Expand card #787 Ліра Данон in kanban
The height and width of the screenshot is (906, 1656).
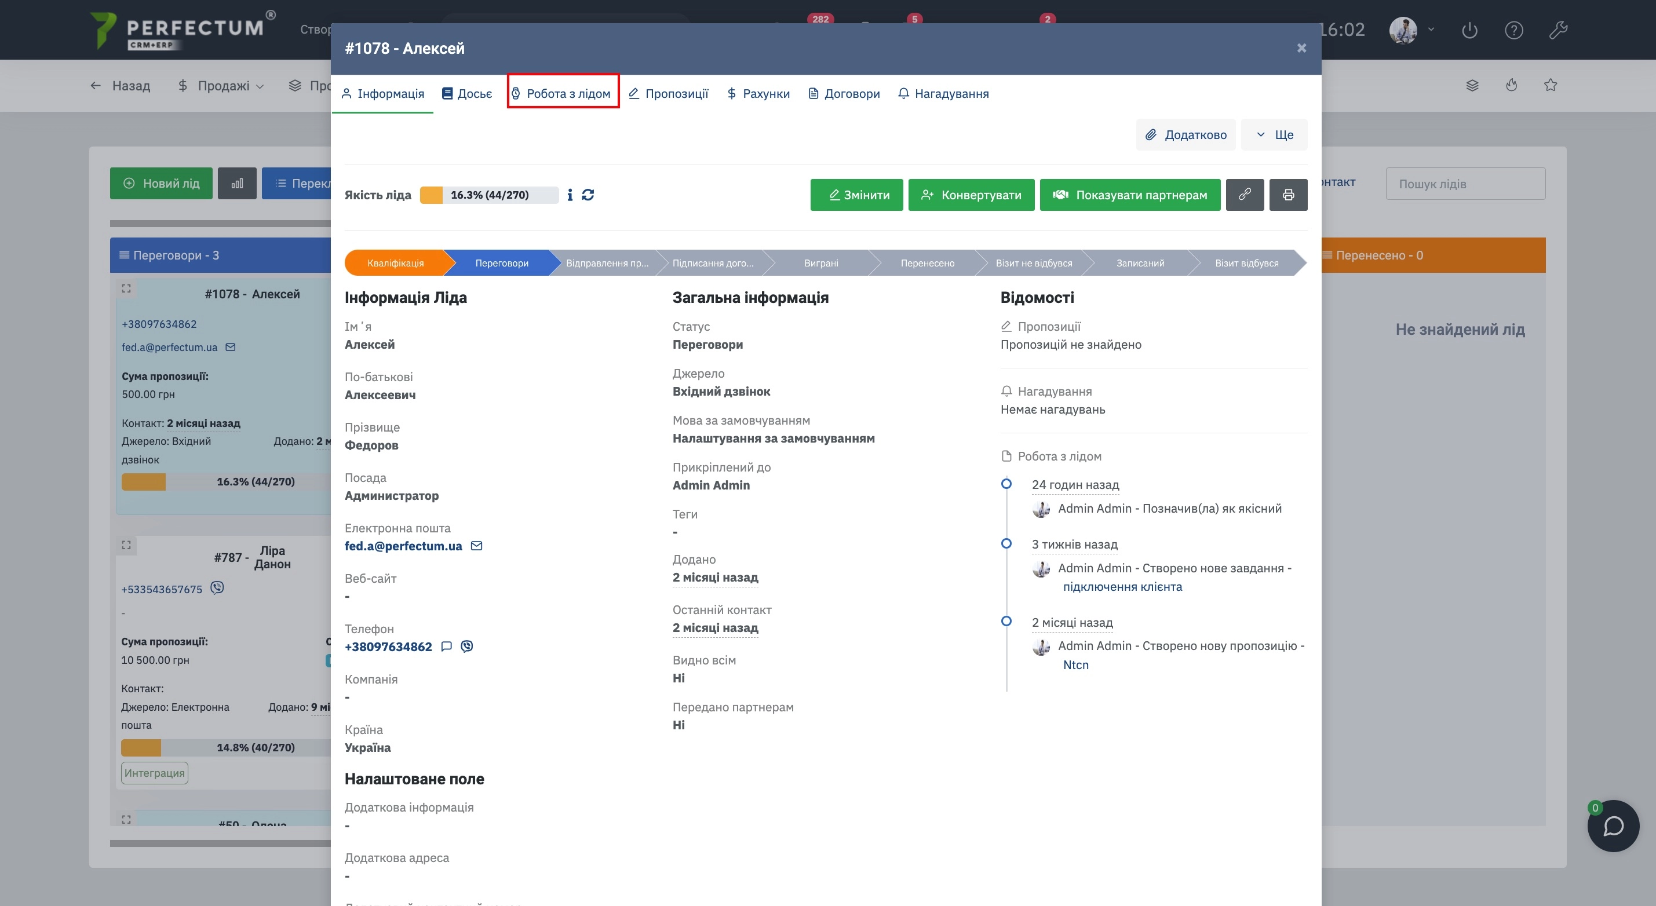pos(126,545)
